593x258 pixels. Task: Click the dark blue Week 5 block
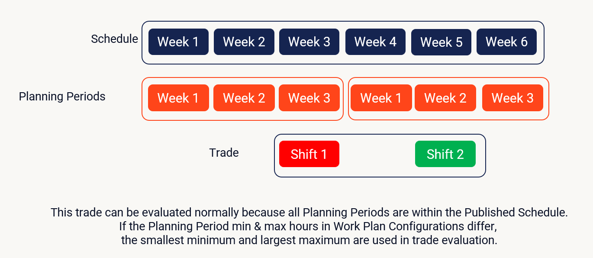[x=441, y=42]
